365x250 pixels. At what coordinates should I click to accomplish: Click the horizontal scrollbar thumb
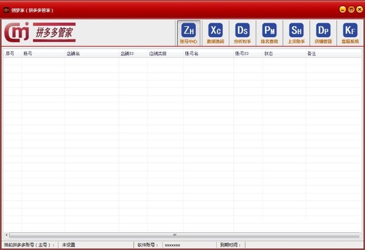point(184,235)
